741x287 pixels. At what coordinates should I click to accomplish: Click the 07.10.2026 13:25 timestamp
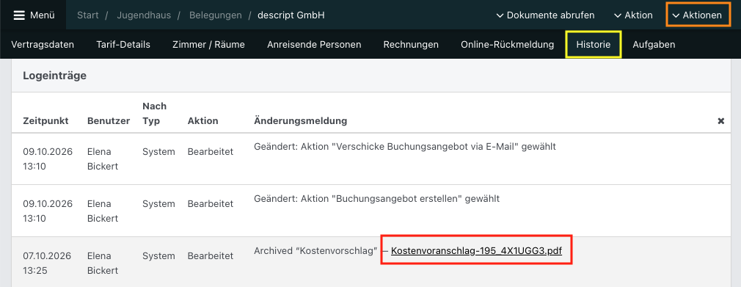click(47, 264)
